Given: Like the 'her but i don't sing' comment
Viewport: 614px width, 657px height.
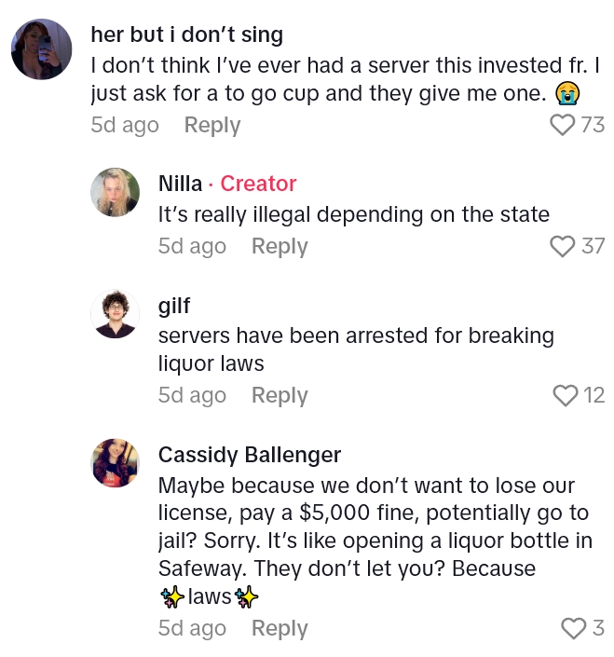Looking at the screenshot, I should point(563,125).
